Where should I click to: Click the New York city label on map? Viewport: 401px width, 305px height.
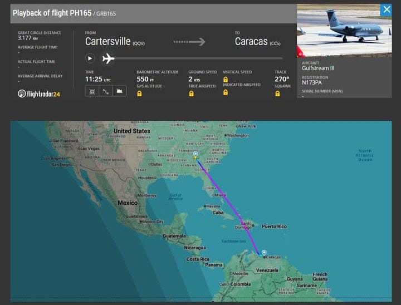246,126
